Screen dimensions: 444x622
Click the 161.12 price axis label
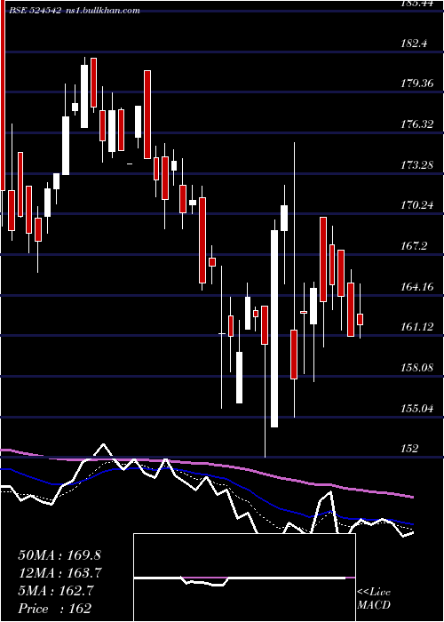pyautogui.click(x=417, y=327)
